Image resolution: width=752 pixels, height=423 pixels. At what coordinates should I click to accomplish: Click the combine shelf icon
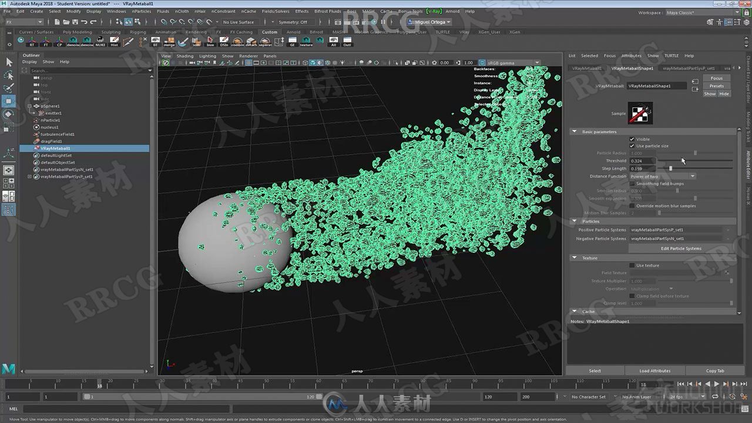coord(237,42)
